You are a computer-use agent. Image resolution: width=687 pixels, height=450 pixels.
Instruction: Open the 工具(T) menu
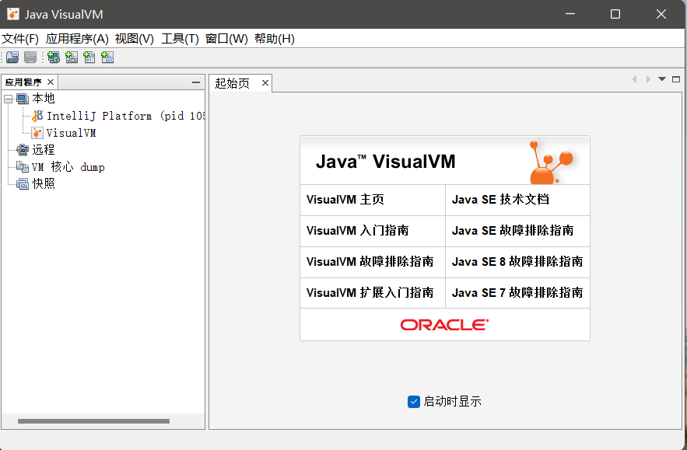(180, 39)
